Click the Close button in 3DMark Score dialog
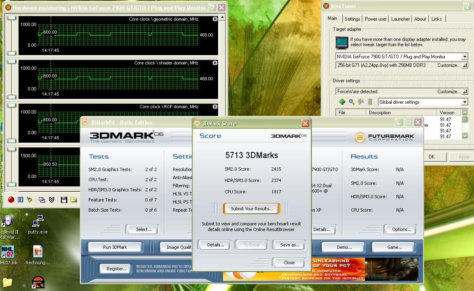Image resolution: width=474 pixels, height=291 pixels. point(289,263)
